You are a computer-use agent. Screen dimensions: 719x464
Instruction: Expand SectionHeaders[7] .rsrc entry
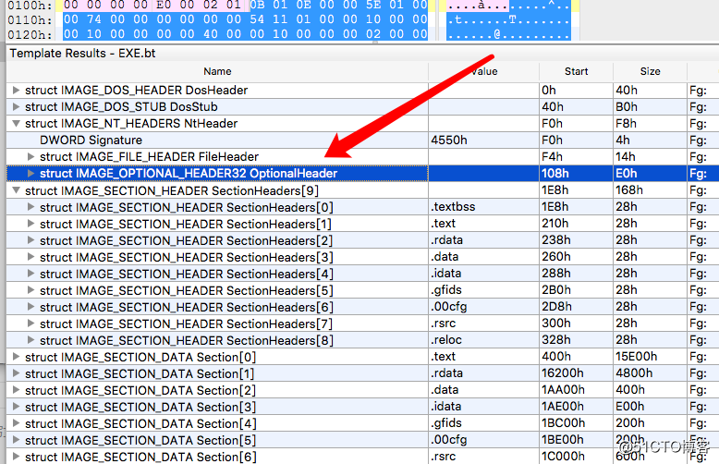click(x=30, y=324)
